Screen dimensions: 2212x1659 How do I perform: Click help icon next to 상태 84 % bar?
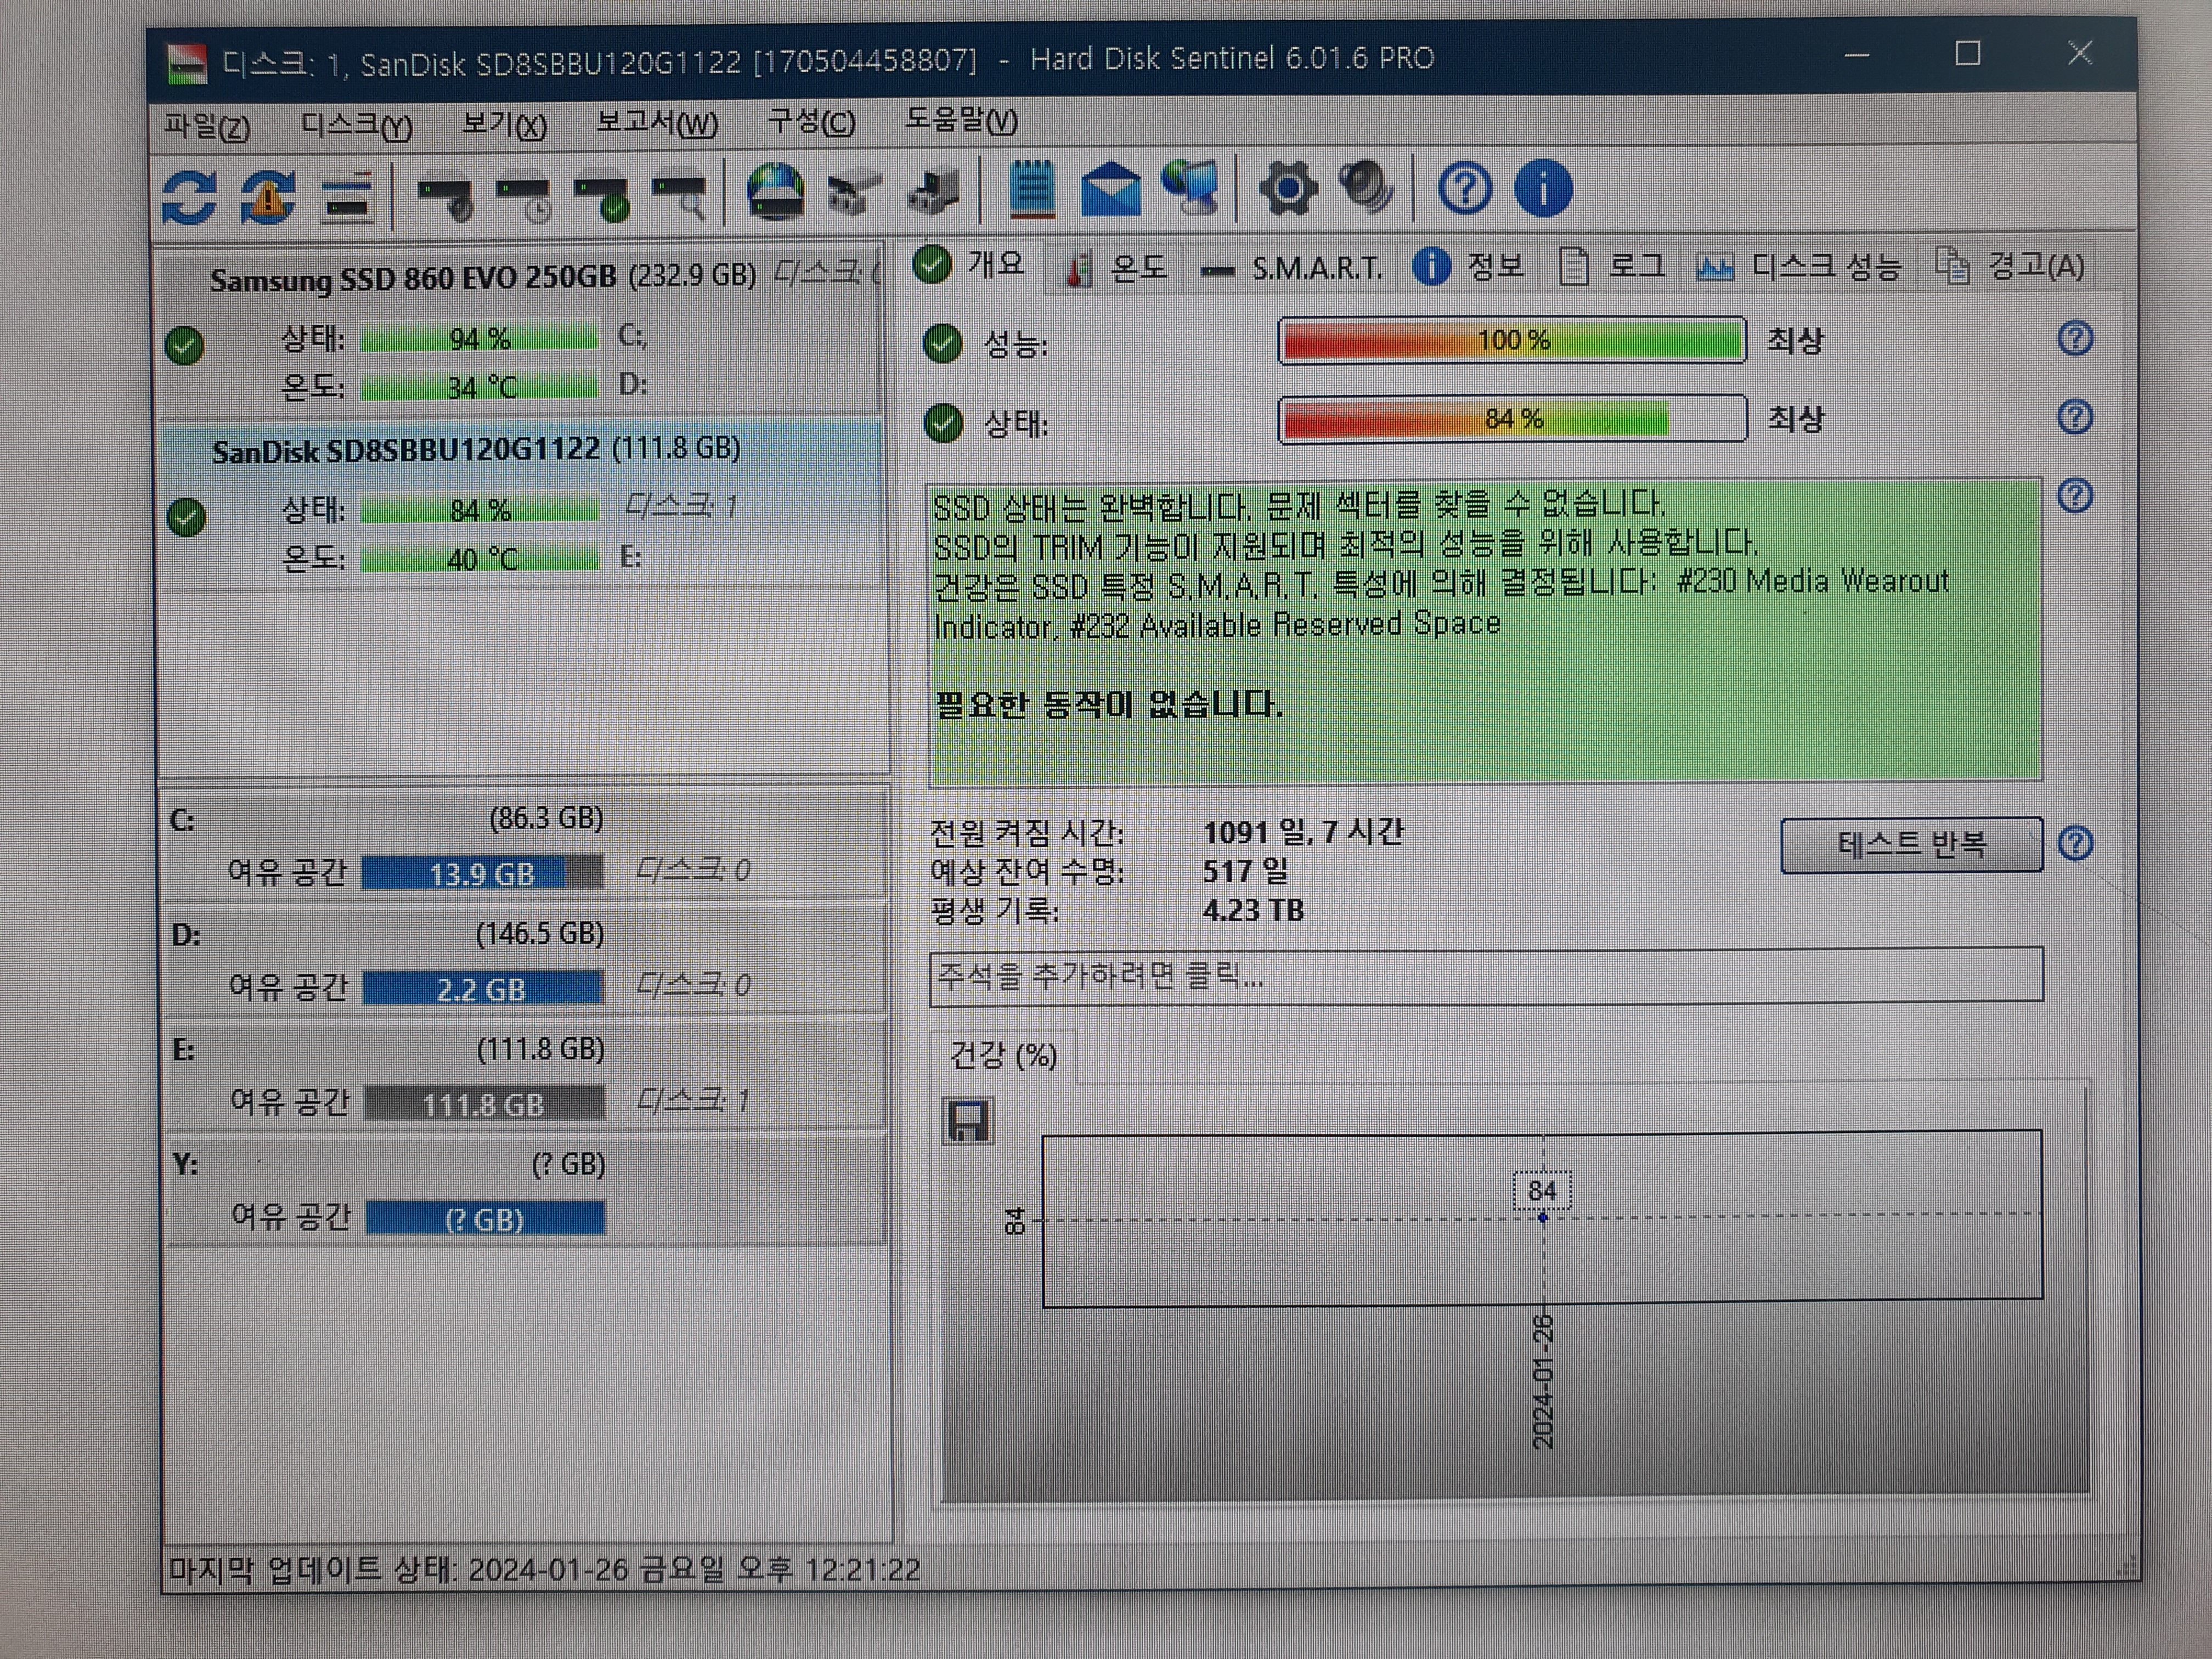click(2075, 417)
